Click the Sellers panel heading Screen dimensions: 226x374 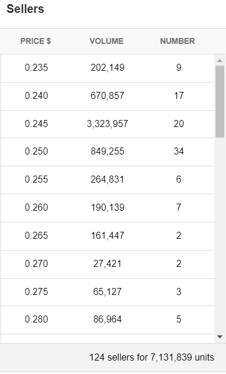25,9
